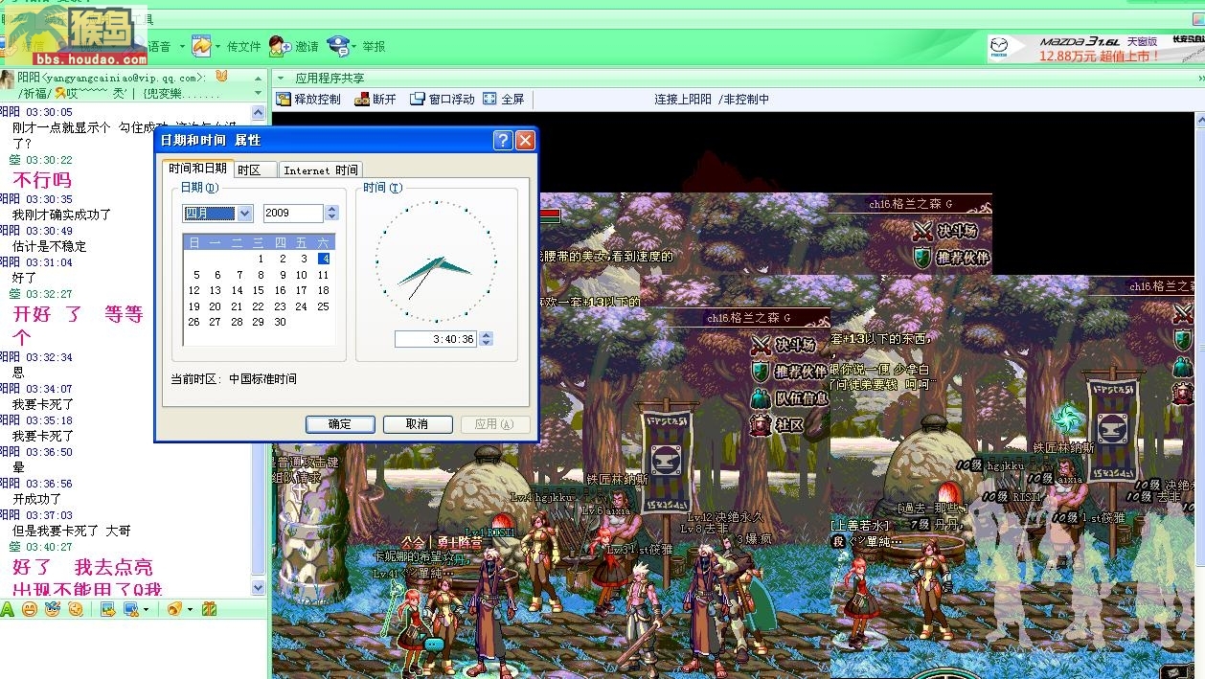Open the magic emoticon icon with glasses
This screenshot has width=1205, height=679.
53,609
